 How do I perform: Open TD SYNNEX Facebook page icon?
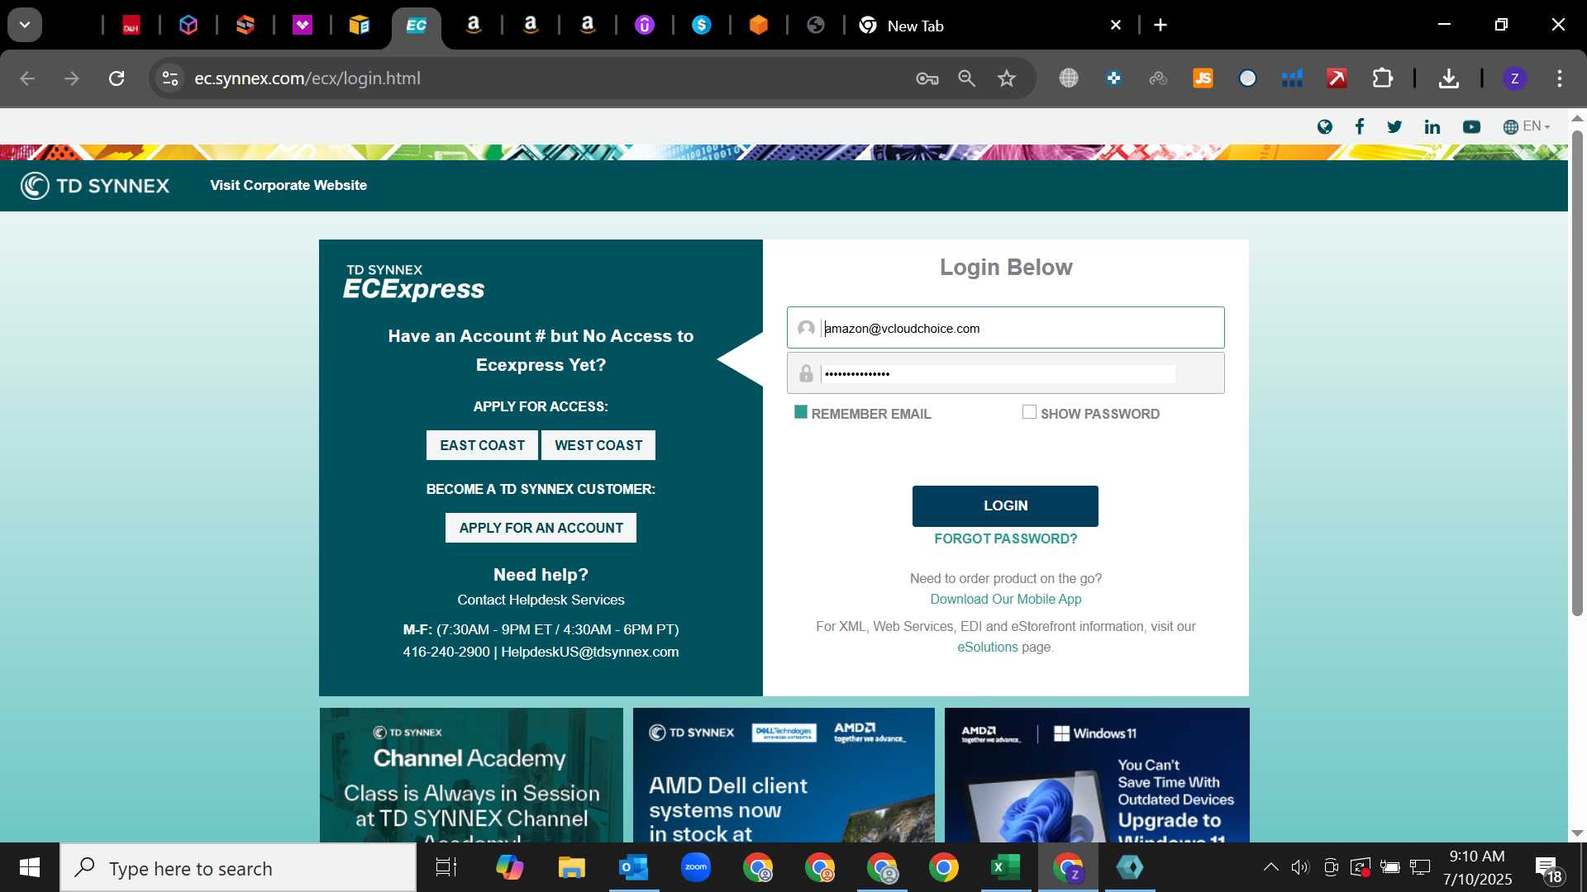point(1360,126)
